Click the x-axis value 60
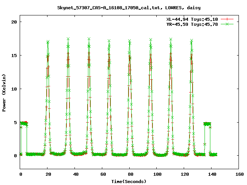This screenshot has width=247, height=185. click(x=103, y=174)
